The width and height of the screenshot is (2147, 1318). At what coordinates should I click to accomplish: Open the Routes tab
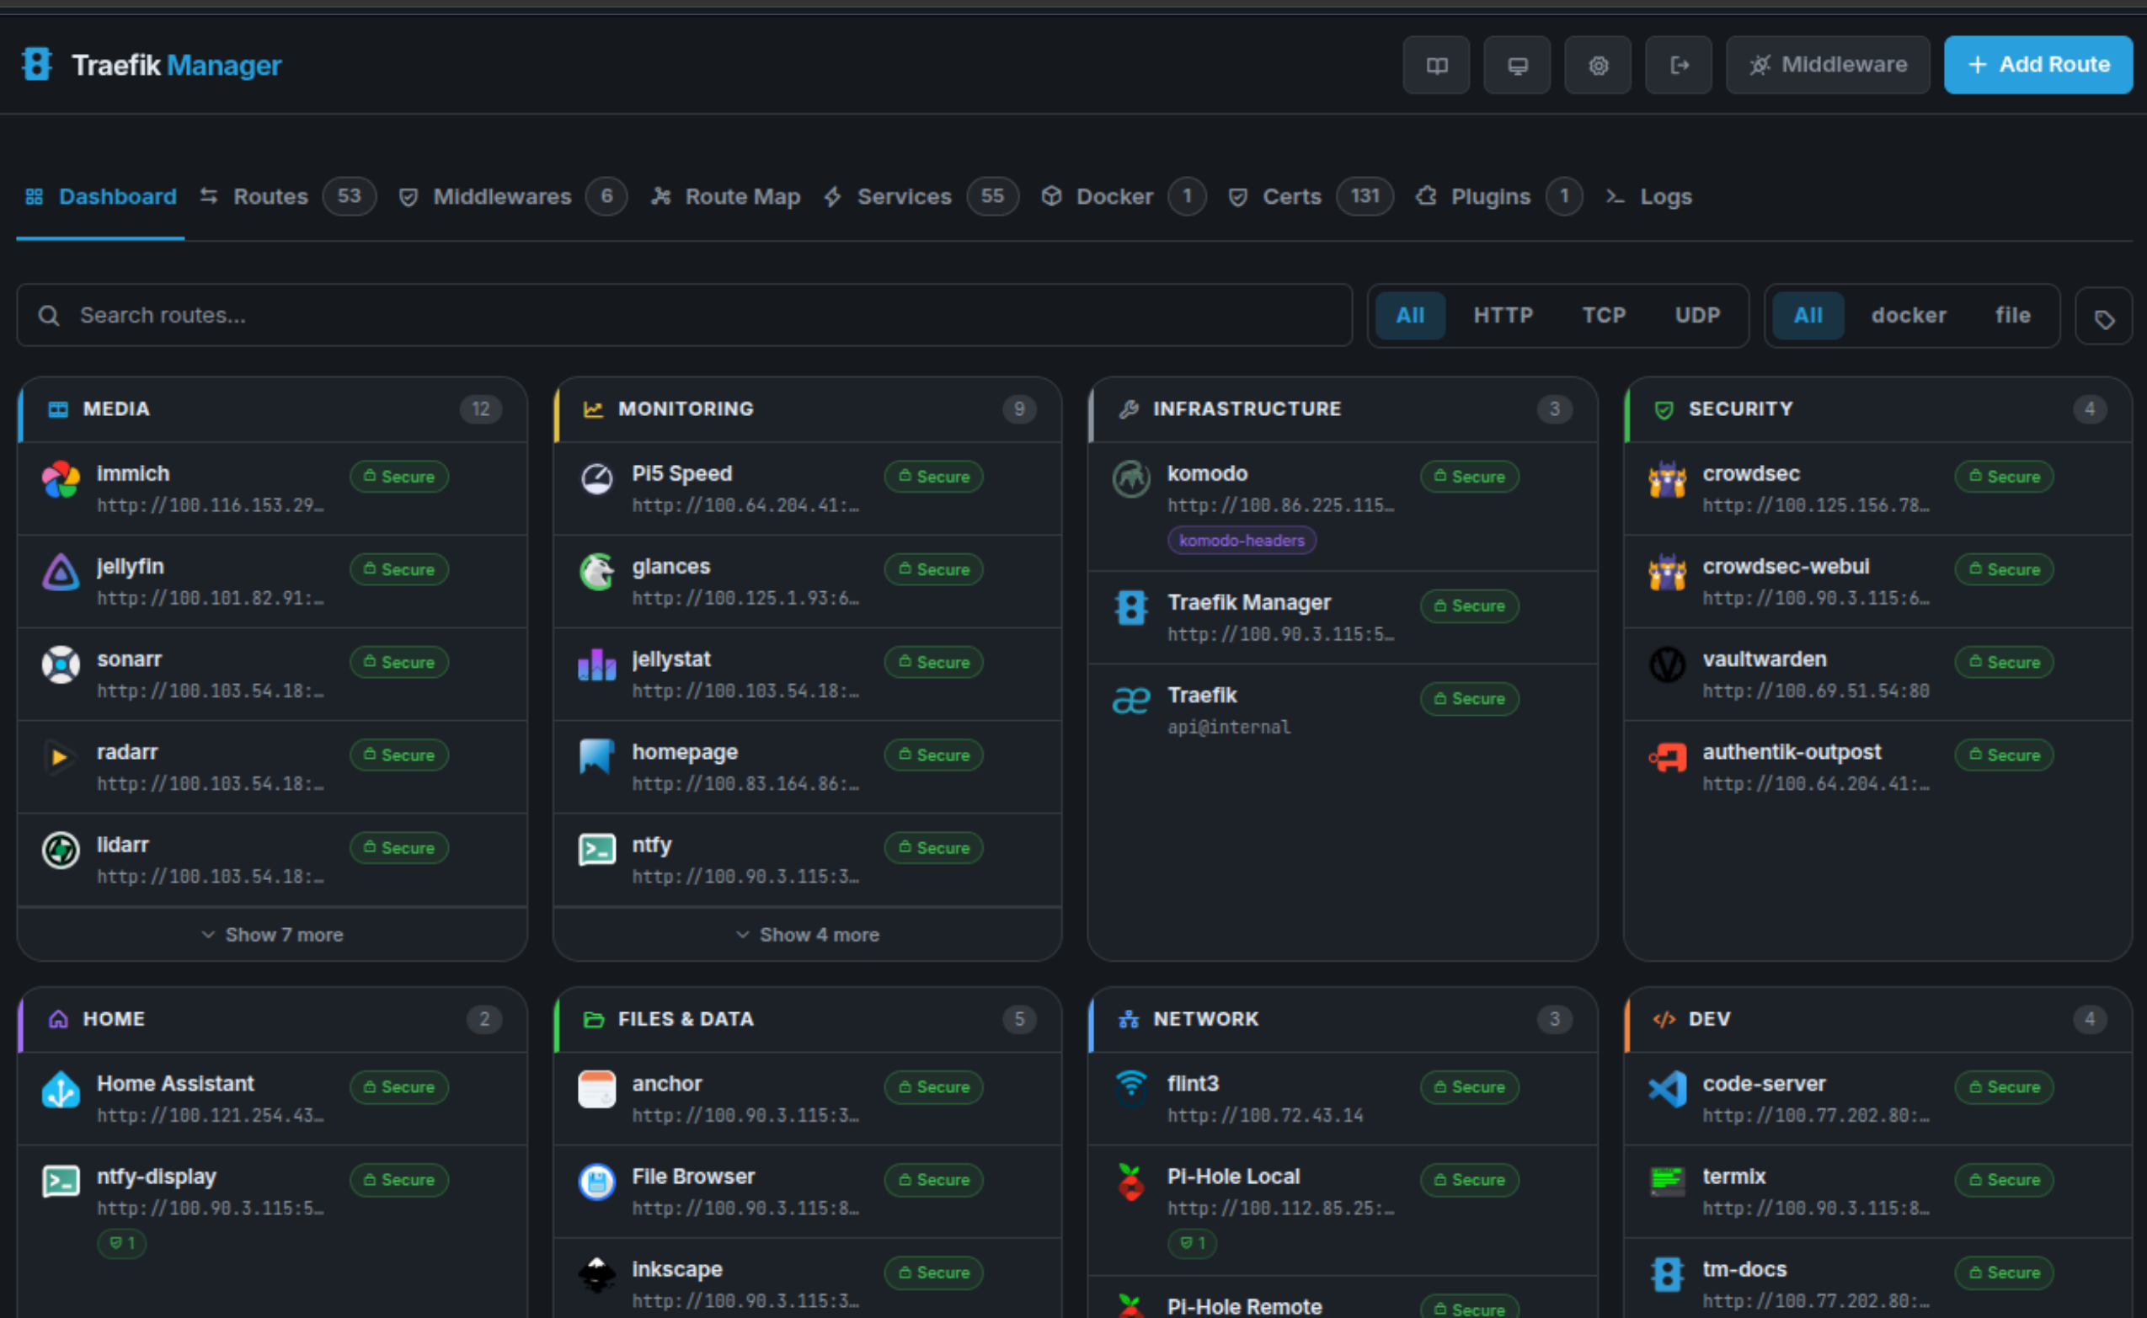[x=270, y=197]
